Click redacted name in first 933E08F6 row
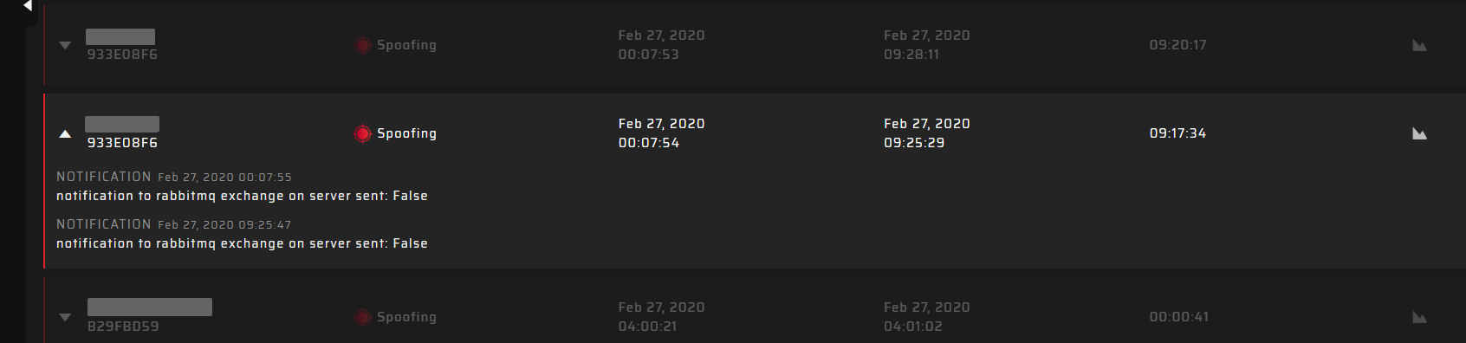This screenshot has height=343, width=1466. (x=120, y=36)
